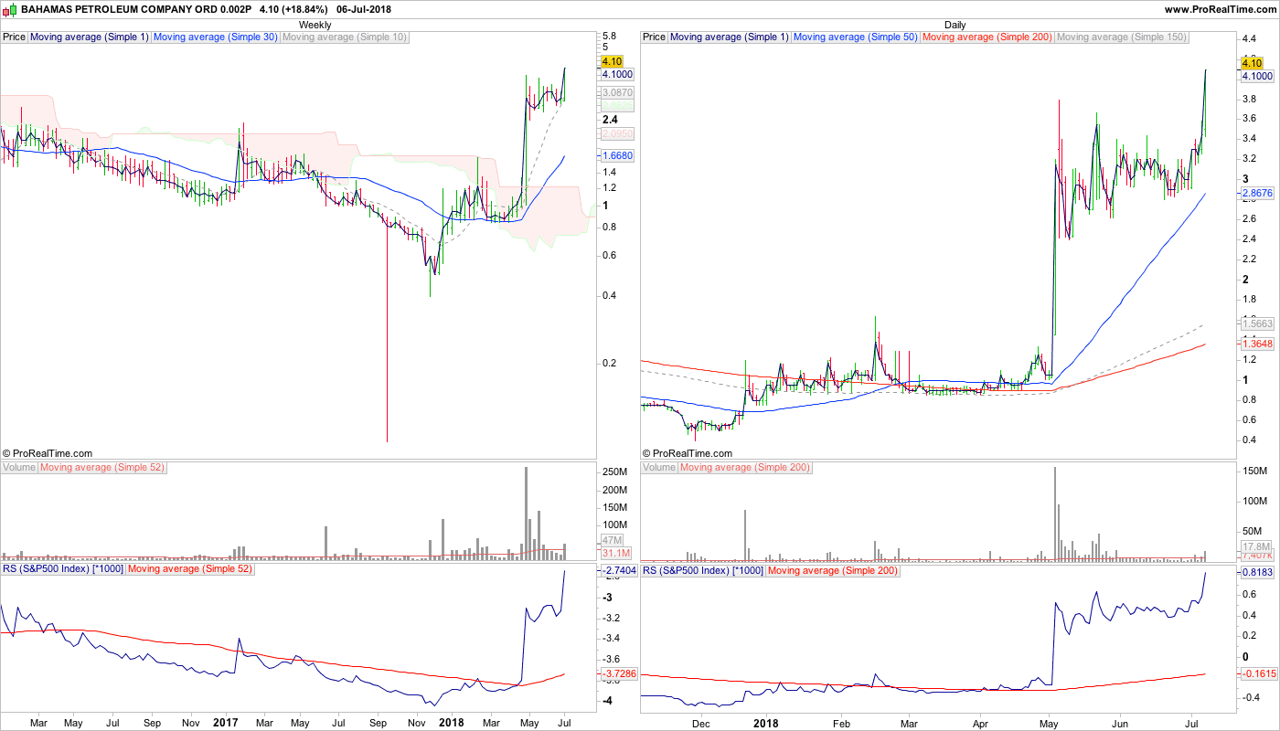This screenshot has height=731, width=1280.
Task: Click Moving average (Simple 200) in Daily volume panel
Action: tap(745, 468)
